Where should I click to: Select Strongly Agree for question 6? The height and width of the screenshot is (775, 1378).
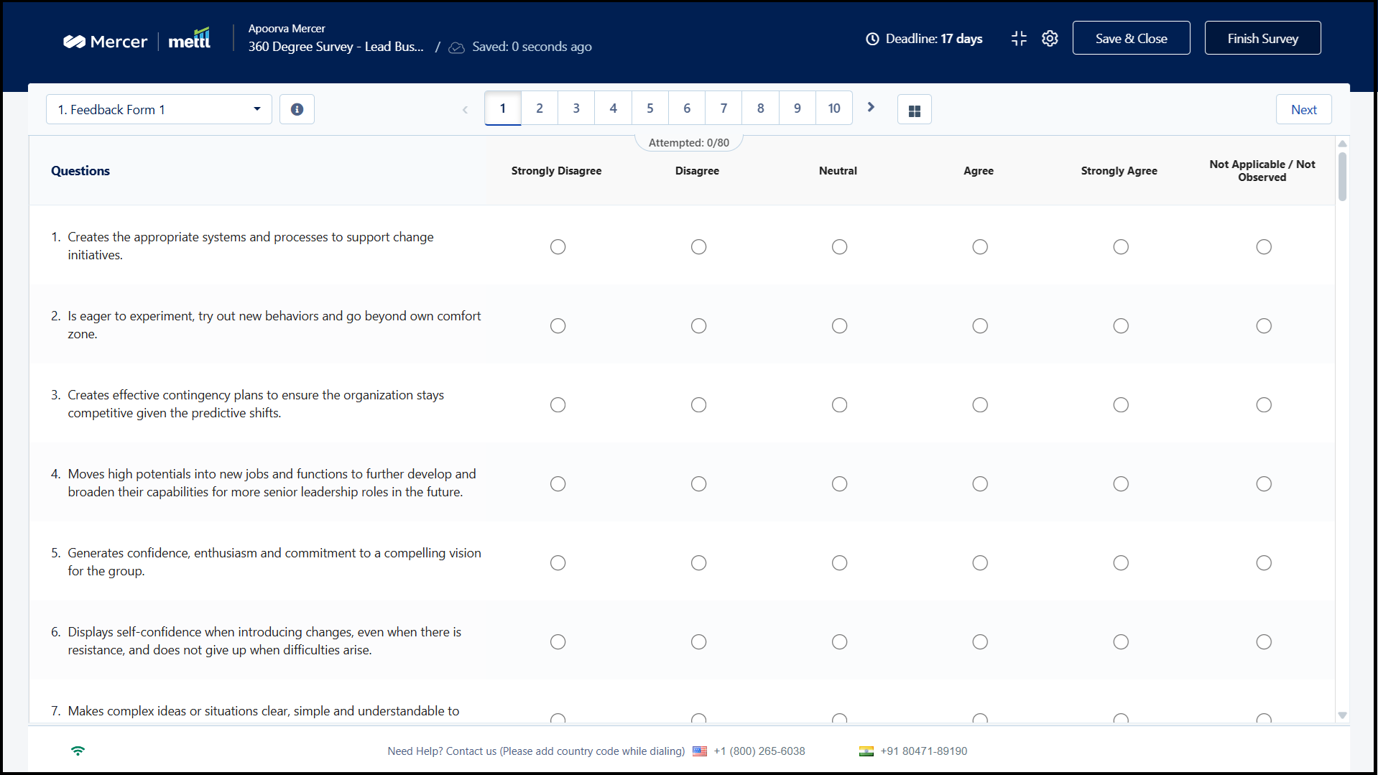tap(1120, 642)
